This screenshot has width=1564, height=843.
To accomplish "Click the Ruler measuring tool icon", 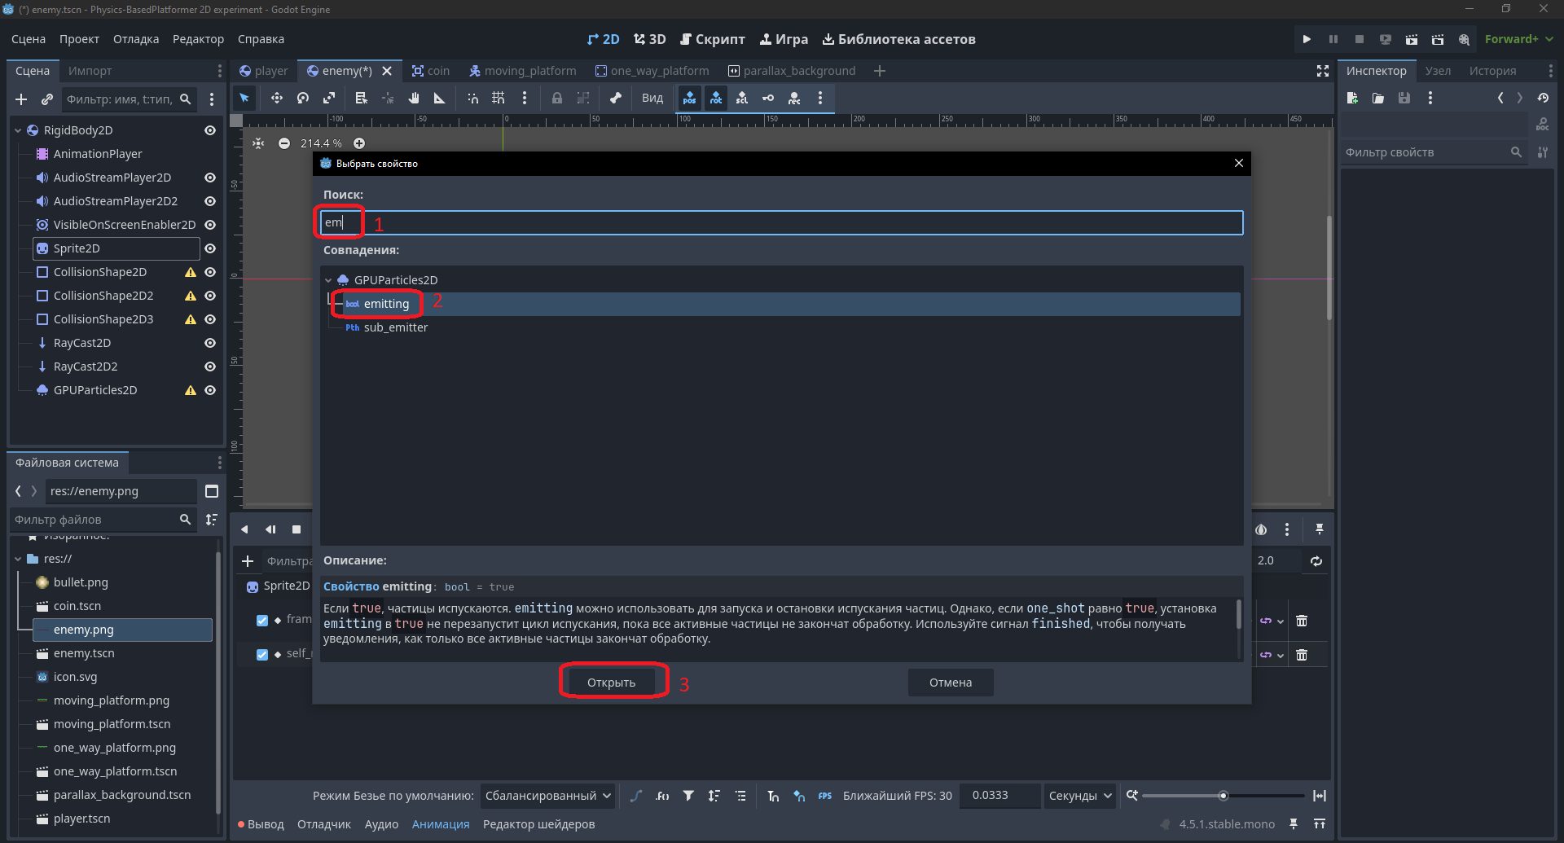I will point(440,98).
